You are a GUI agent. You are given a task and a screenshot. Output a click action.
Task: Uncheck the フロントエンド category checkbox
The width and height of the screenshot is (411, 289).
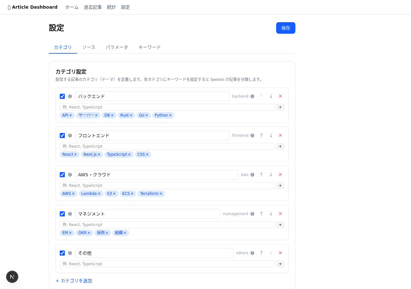coord(62,136)
